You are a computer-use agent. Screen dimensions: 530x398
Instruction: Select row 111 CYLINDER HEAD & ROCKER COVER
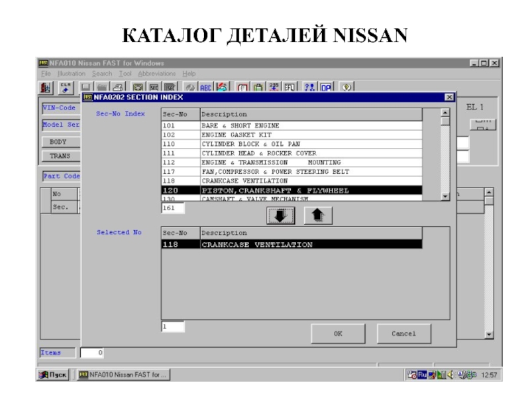coord(291,153)
